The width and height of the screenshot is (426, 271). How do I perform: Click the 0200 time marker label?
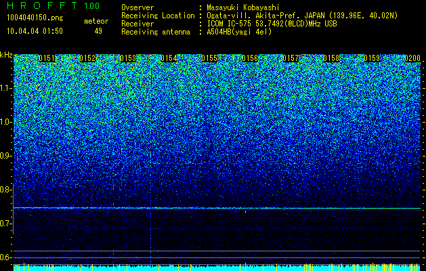(412, 58)
